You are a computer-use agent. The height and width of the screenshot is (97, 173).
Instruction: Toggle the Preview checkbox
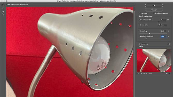pyautogui.click(x=141, y=13)
